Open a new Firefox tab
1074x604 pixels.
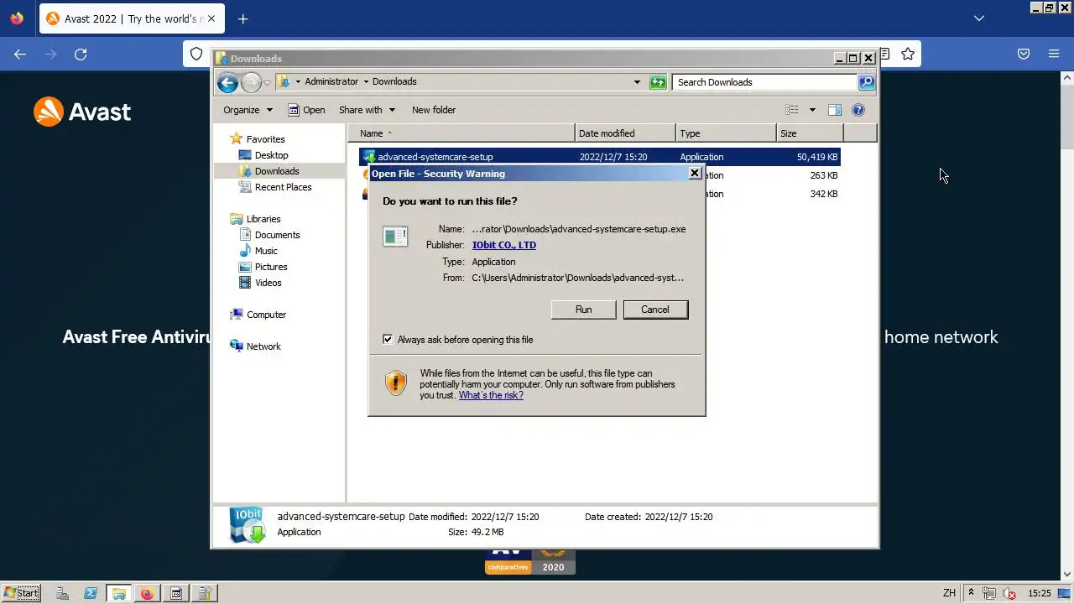(x=242, y=18)
